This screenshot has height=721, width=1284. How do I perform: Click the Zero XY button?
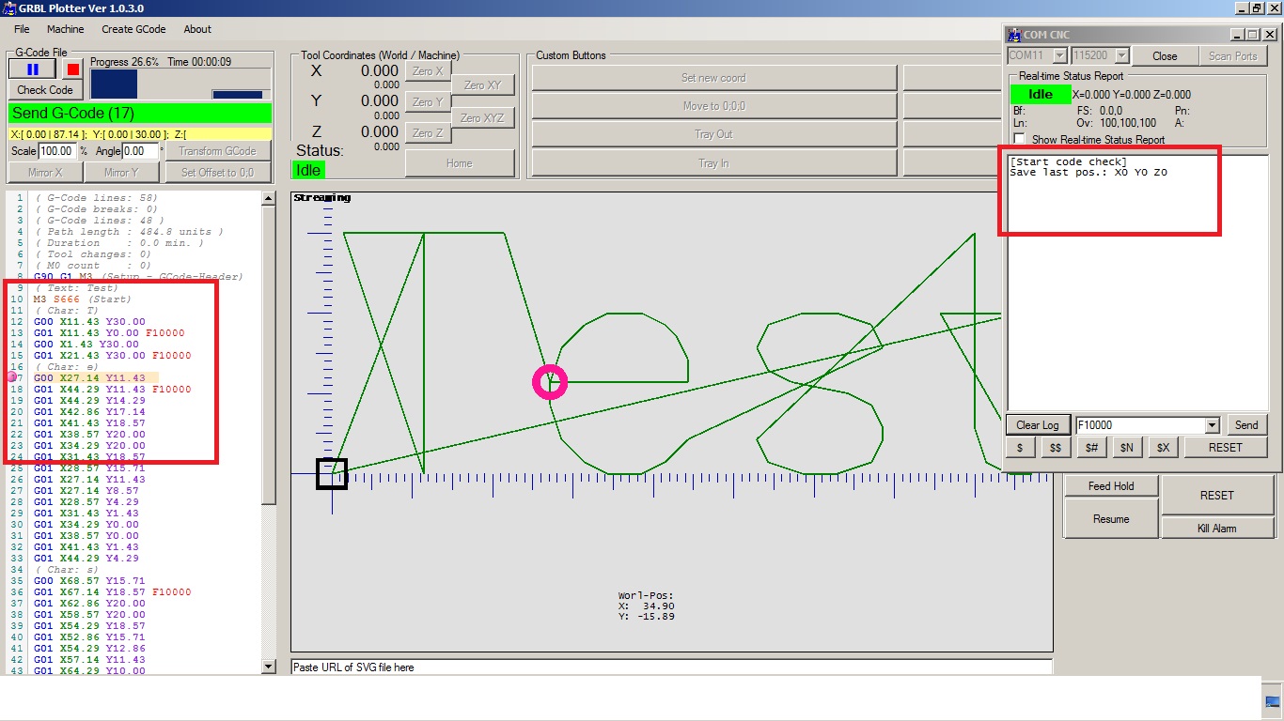(x=482, y=85)
